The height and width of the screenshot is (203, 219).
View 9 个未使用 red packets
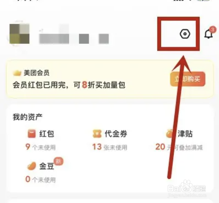pos(41,147)
